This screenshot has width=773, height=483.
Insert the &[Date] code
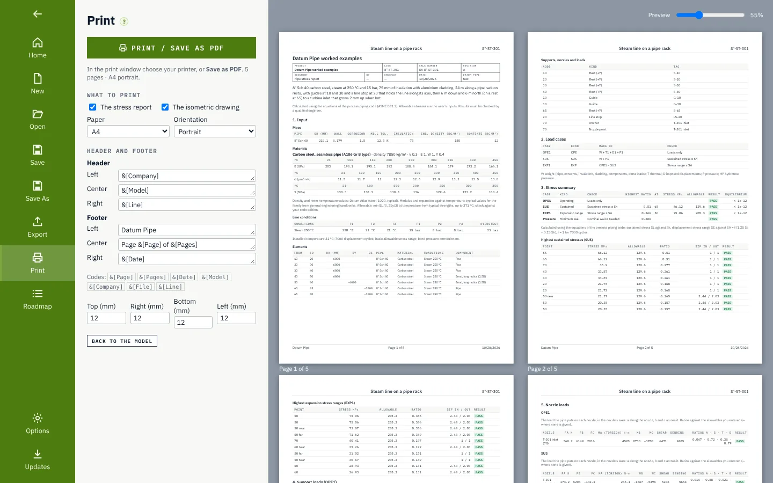point(184,277)
